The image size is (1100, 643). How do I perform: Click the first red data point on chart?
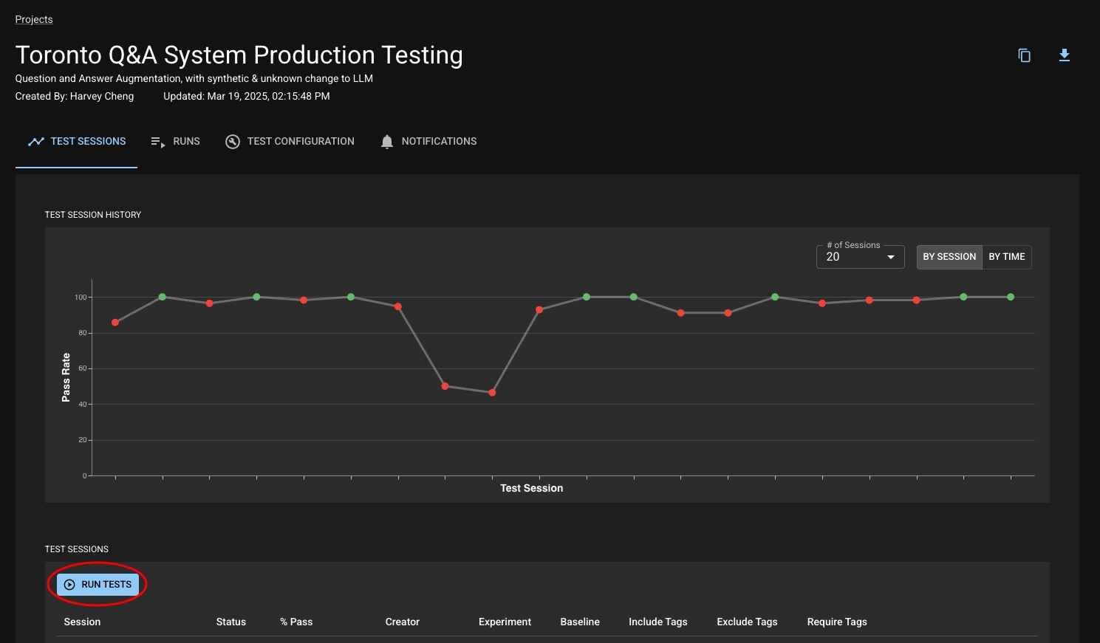click(115, 323)
